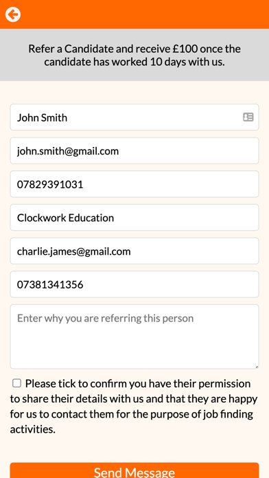Screen dimensions: 269x478
Task: Click 'worked 10 days with us' banner line
Action: click(x=168, y=62)
